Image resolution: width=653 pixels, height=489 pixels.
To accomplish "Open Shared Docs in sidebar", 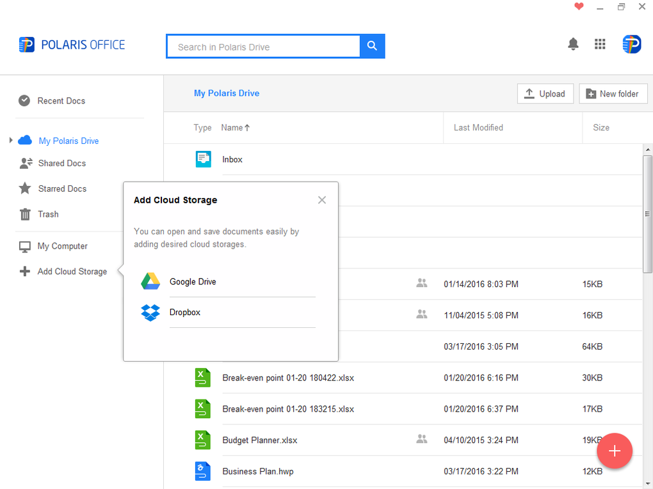I will (62, 164).
